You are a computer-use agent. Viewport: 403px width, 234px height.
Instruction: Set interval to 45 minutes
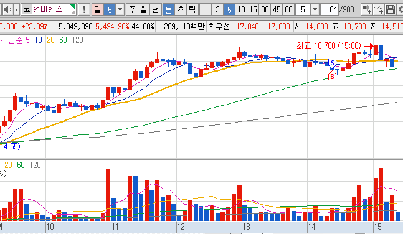point(277,10)
